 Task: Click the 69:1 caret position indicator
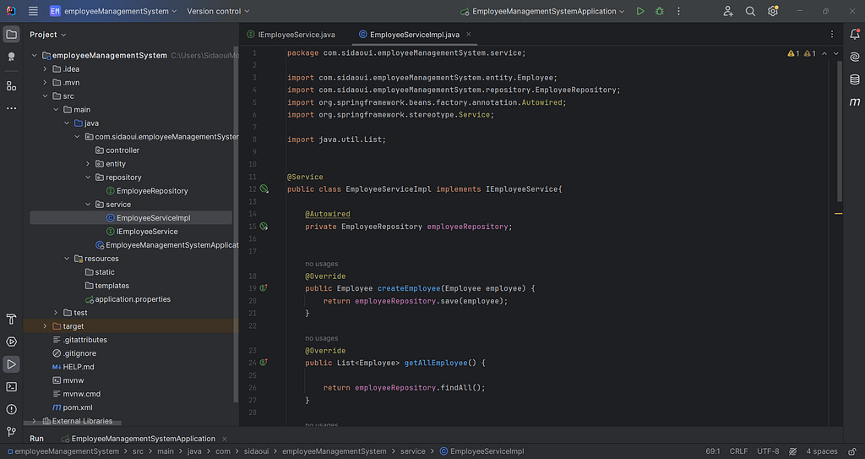pos(713,451)
